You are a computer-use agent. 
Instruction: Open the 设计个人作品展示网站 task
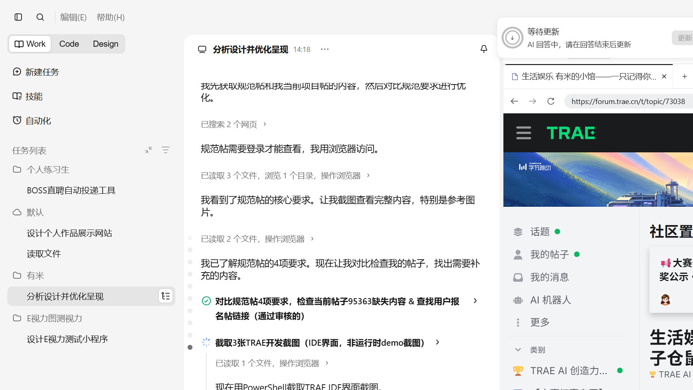click(x=69, y=233)
